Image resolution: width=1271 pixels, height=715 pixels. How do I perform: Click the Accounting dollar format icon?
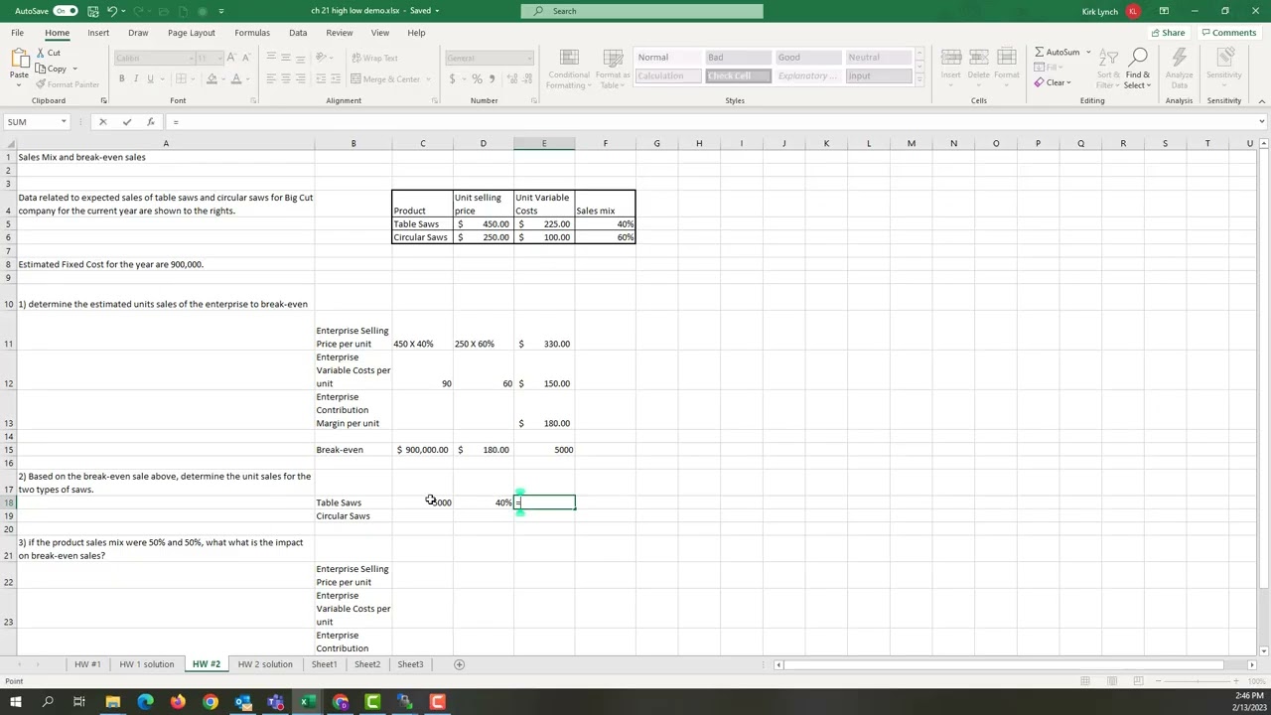[x=453, y=79]
